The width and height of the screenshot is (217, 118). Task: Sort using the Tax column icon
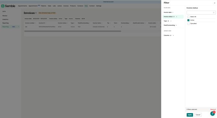(110, 23)
